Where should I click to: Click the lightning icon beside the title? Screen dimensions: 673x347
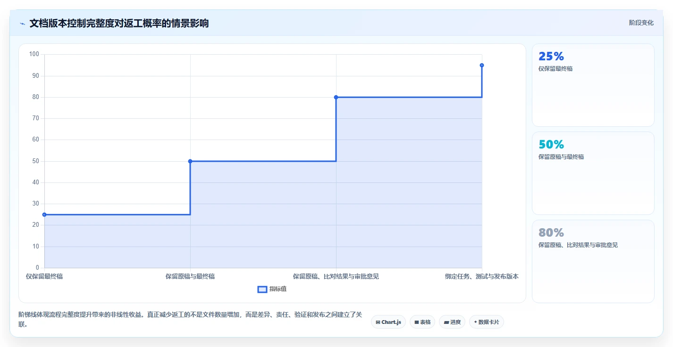pyautogui.click(x=22, y=23)
